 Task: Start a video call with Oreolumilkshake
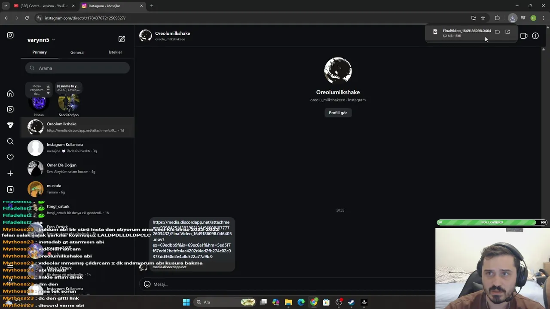coord(524,36)
